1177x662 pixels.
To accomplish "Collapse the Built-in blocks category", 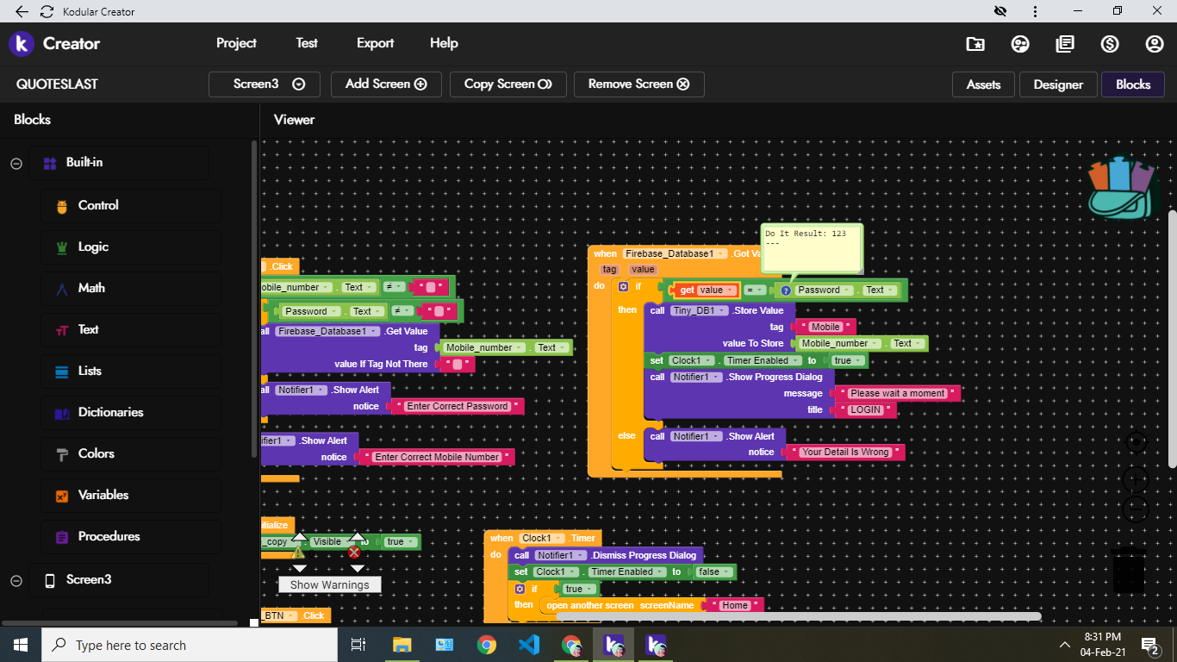I will (16, 163).
